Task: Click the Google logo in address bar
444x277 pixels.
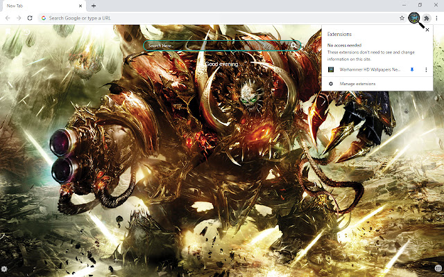Action: pyautogui.click(x=44, y=18)
